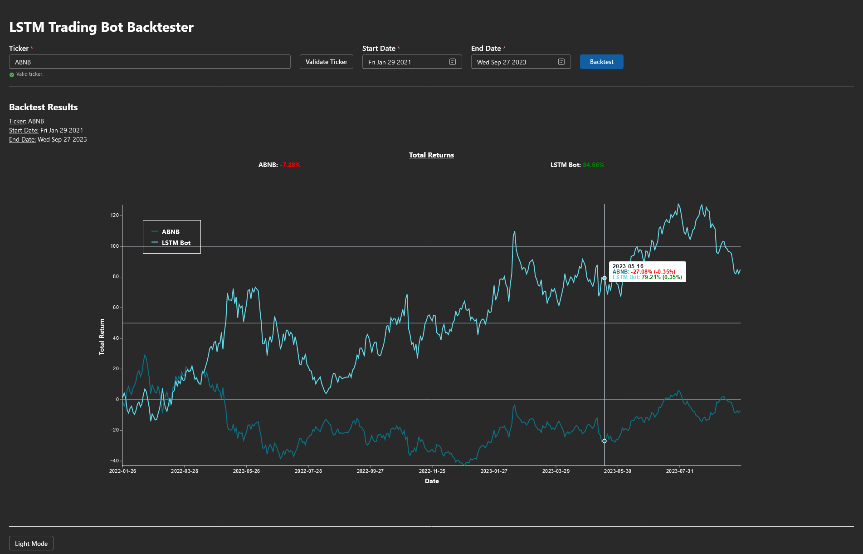This screenshot has height=554, width=863.
Task: Click the 2023-03-29 x-axis date label
Action: click(556, 471)
